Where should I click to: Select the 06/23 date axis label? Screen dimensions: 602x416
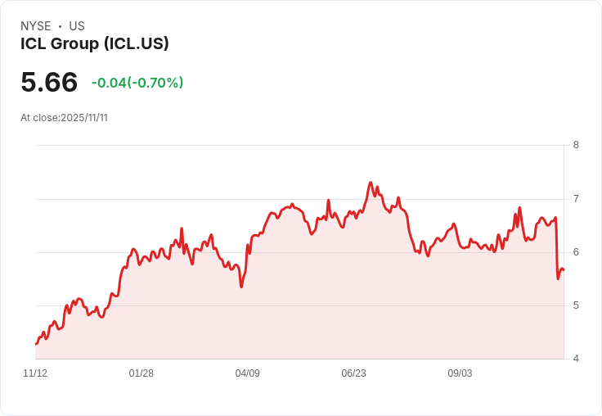[x=353, y=373]
